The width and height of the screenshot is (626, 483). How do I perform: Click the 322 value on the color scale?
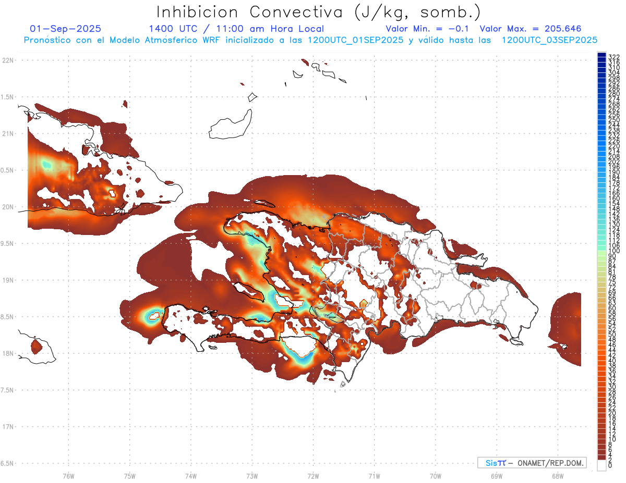[613, 57]
